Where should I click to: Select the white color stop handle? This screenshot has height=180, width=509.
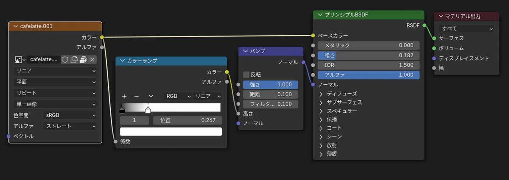click(x=148, y=110)
